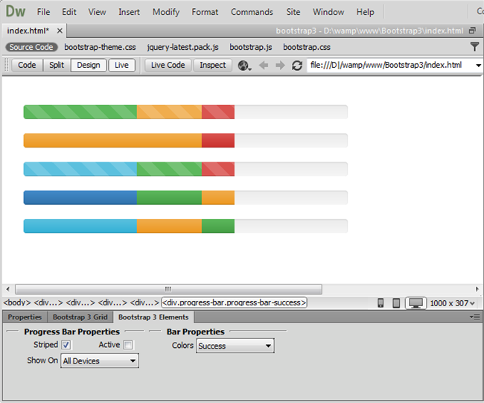
Task: Switch to Properties tab
Action: [25, 317]
